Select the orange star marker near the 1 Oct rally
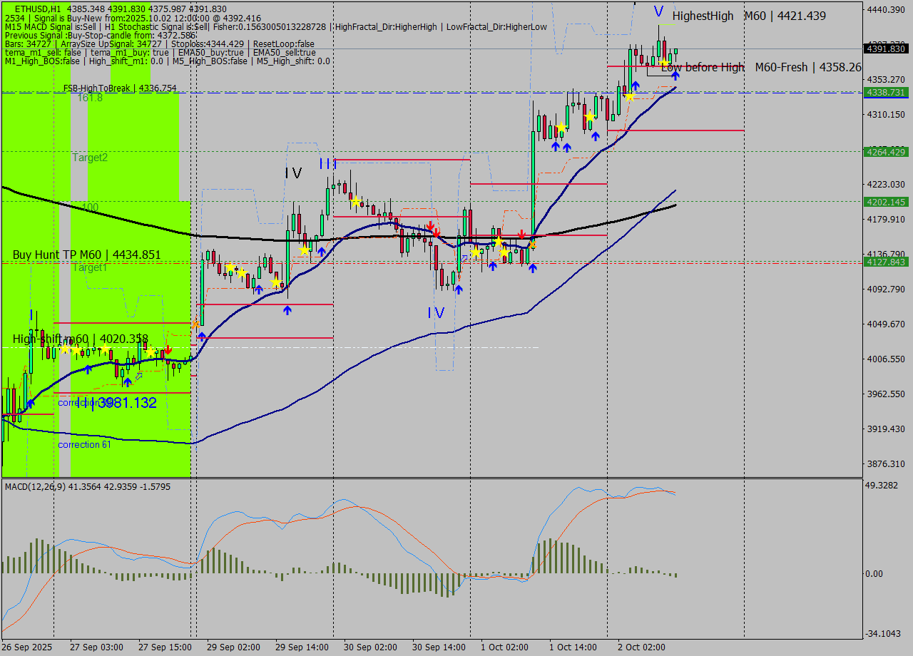Image resolution: width=913 pixels, height=656 pixels. pos(533,245)
